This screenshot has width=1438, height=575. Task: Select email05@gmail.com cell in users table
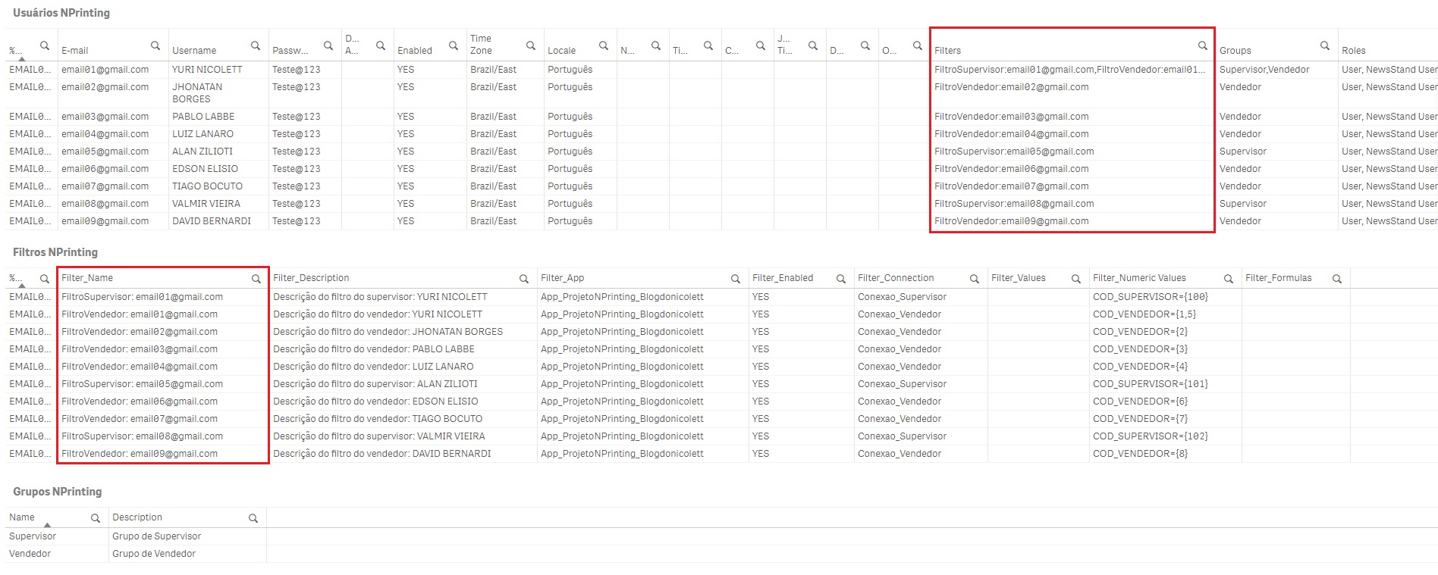tap(105, 152)
